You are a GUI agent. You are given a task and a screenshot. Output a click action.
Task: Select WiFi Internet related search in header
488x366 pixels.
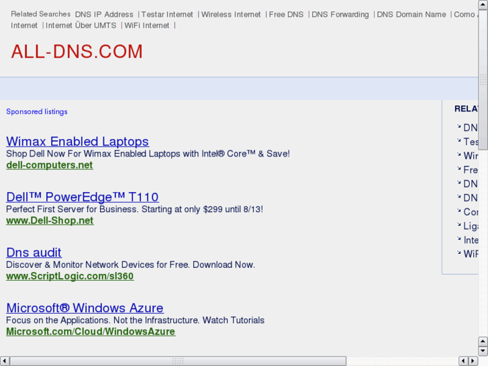point(147,26)
